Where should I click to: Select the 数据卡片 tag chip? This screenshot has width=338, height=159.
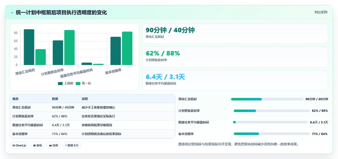pos(72,145)
